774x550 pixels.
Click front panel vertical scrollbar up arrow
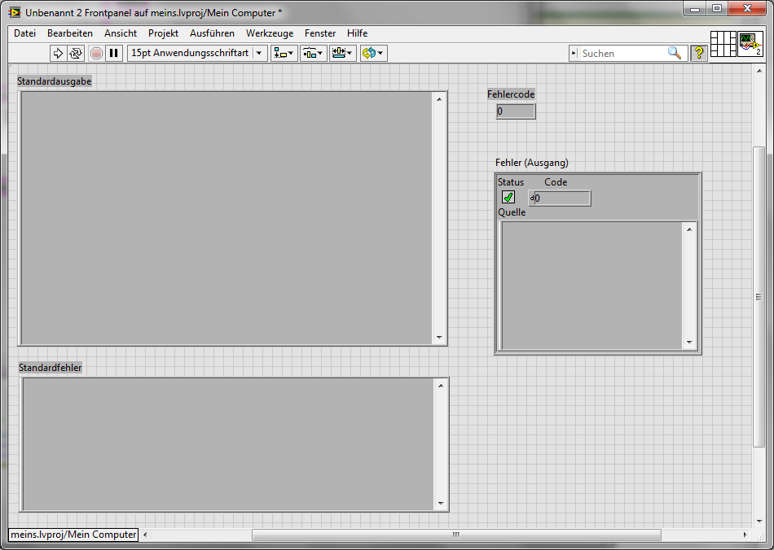point(759,71)
